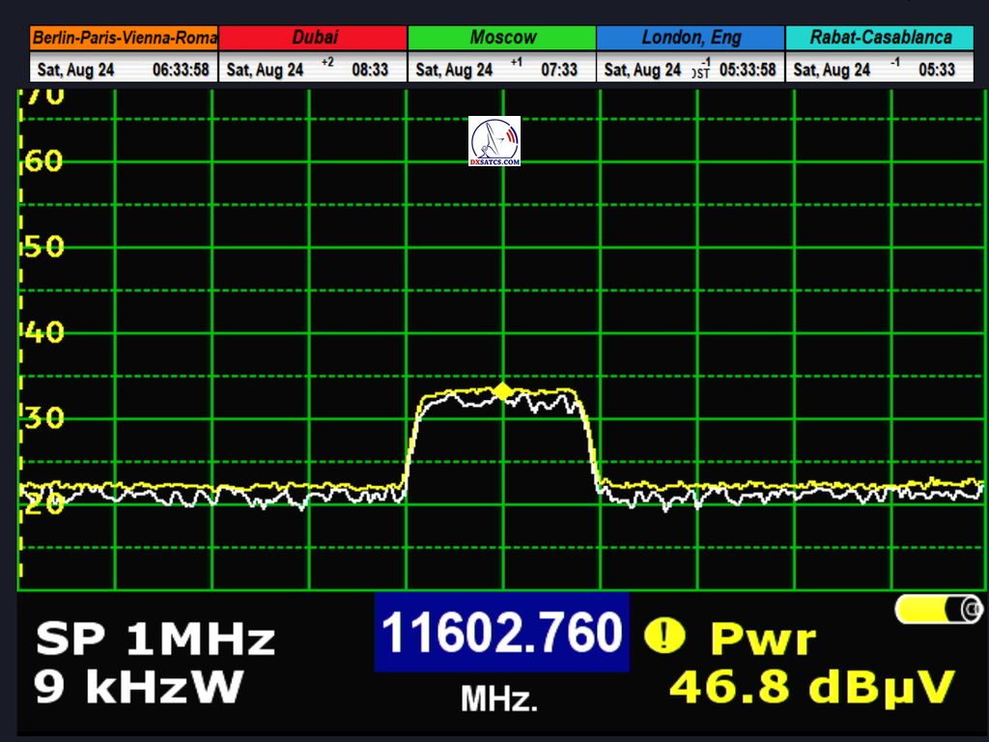Select the Berlin-Paris-Vienna-Roma clock header
The height and width of the screenshot is (742, 989).
pyautogui.click(x=125, y=38)
